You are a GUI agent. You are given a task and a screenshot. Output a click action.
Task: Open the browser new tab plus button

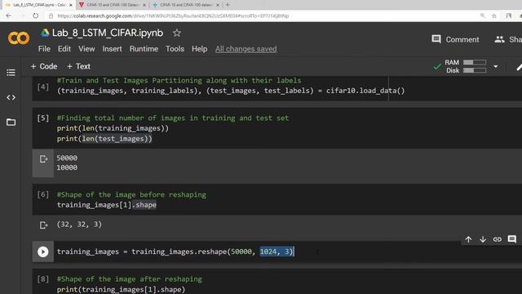[228, 5]
